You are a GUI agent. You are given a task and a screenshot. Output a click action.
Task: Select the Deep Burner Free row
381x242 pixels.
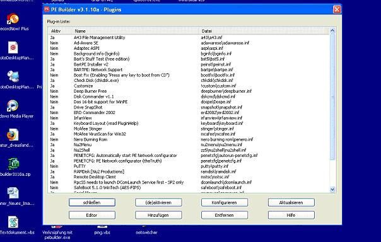coord(189,91)
